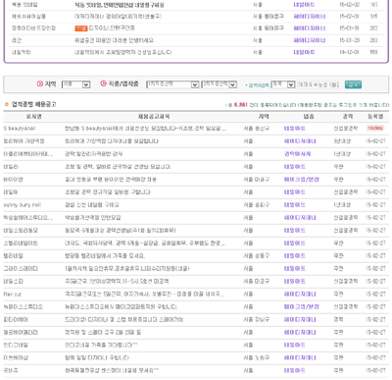Click the red today badge in first listing
This screenshot has height=380, width=392.
(x=375, y=128)
